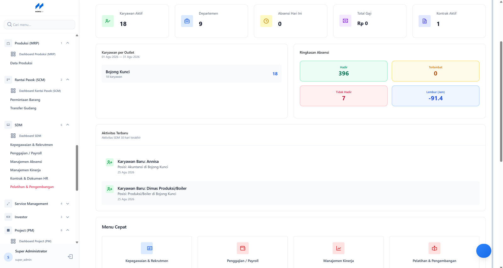Screen dimensions: 503x268
Task: Click the Cari menu search field
Action: (39, 24)
